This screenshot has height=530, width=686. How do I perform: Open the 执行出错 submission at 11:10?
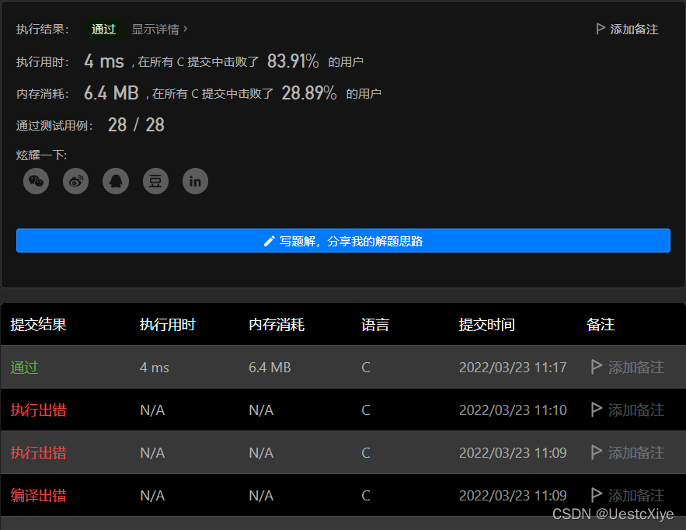pyautogui.click(x=39, y=410)
